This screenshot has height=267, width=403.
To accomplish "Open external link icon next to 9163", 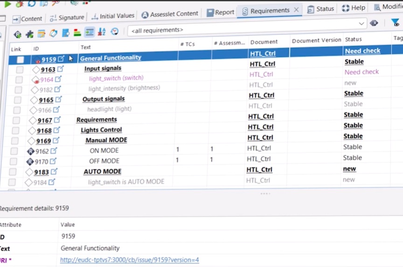I will (61, 69).
